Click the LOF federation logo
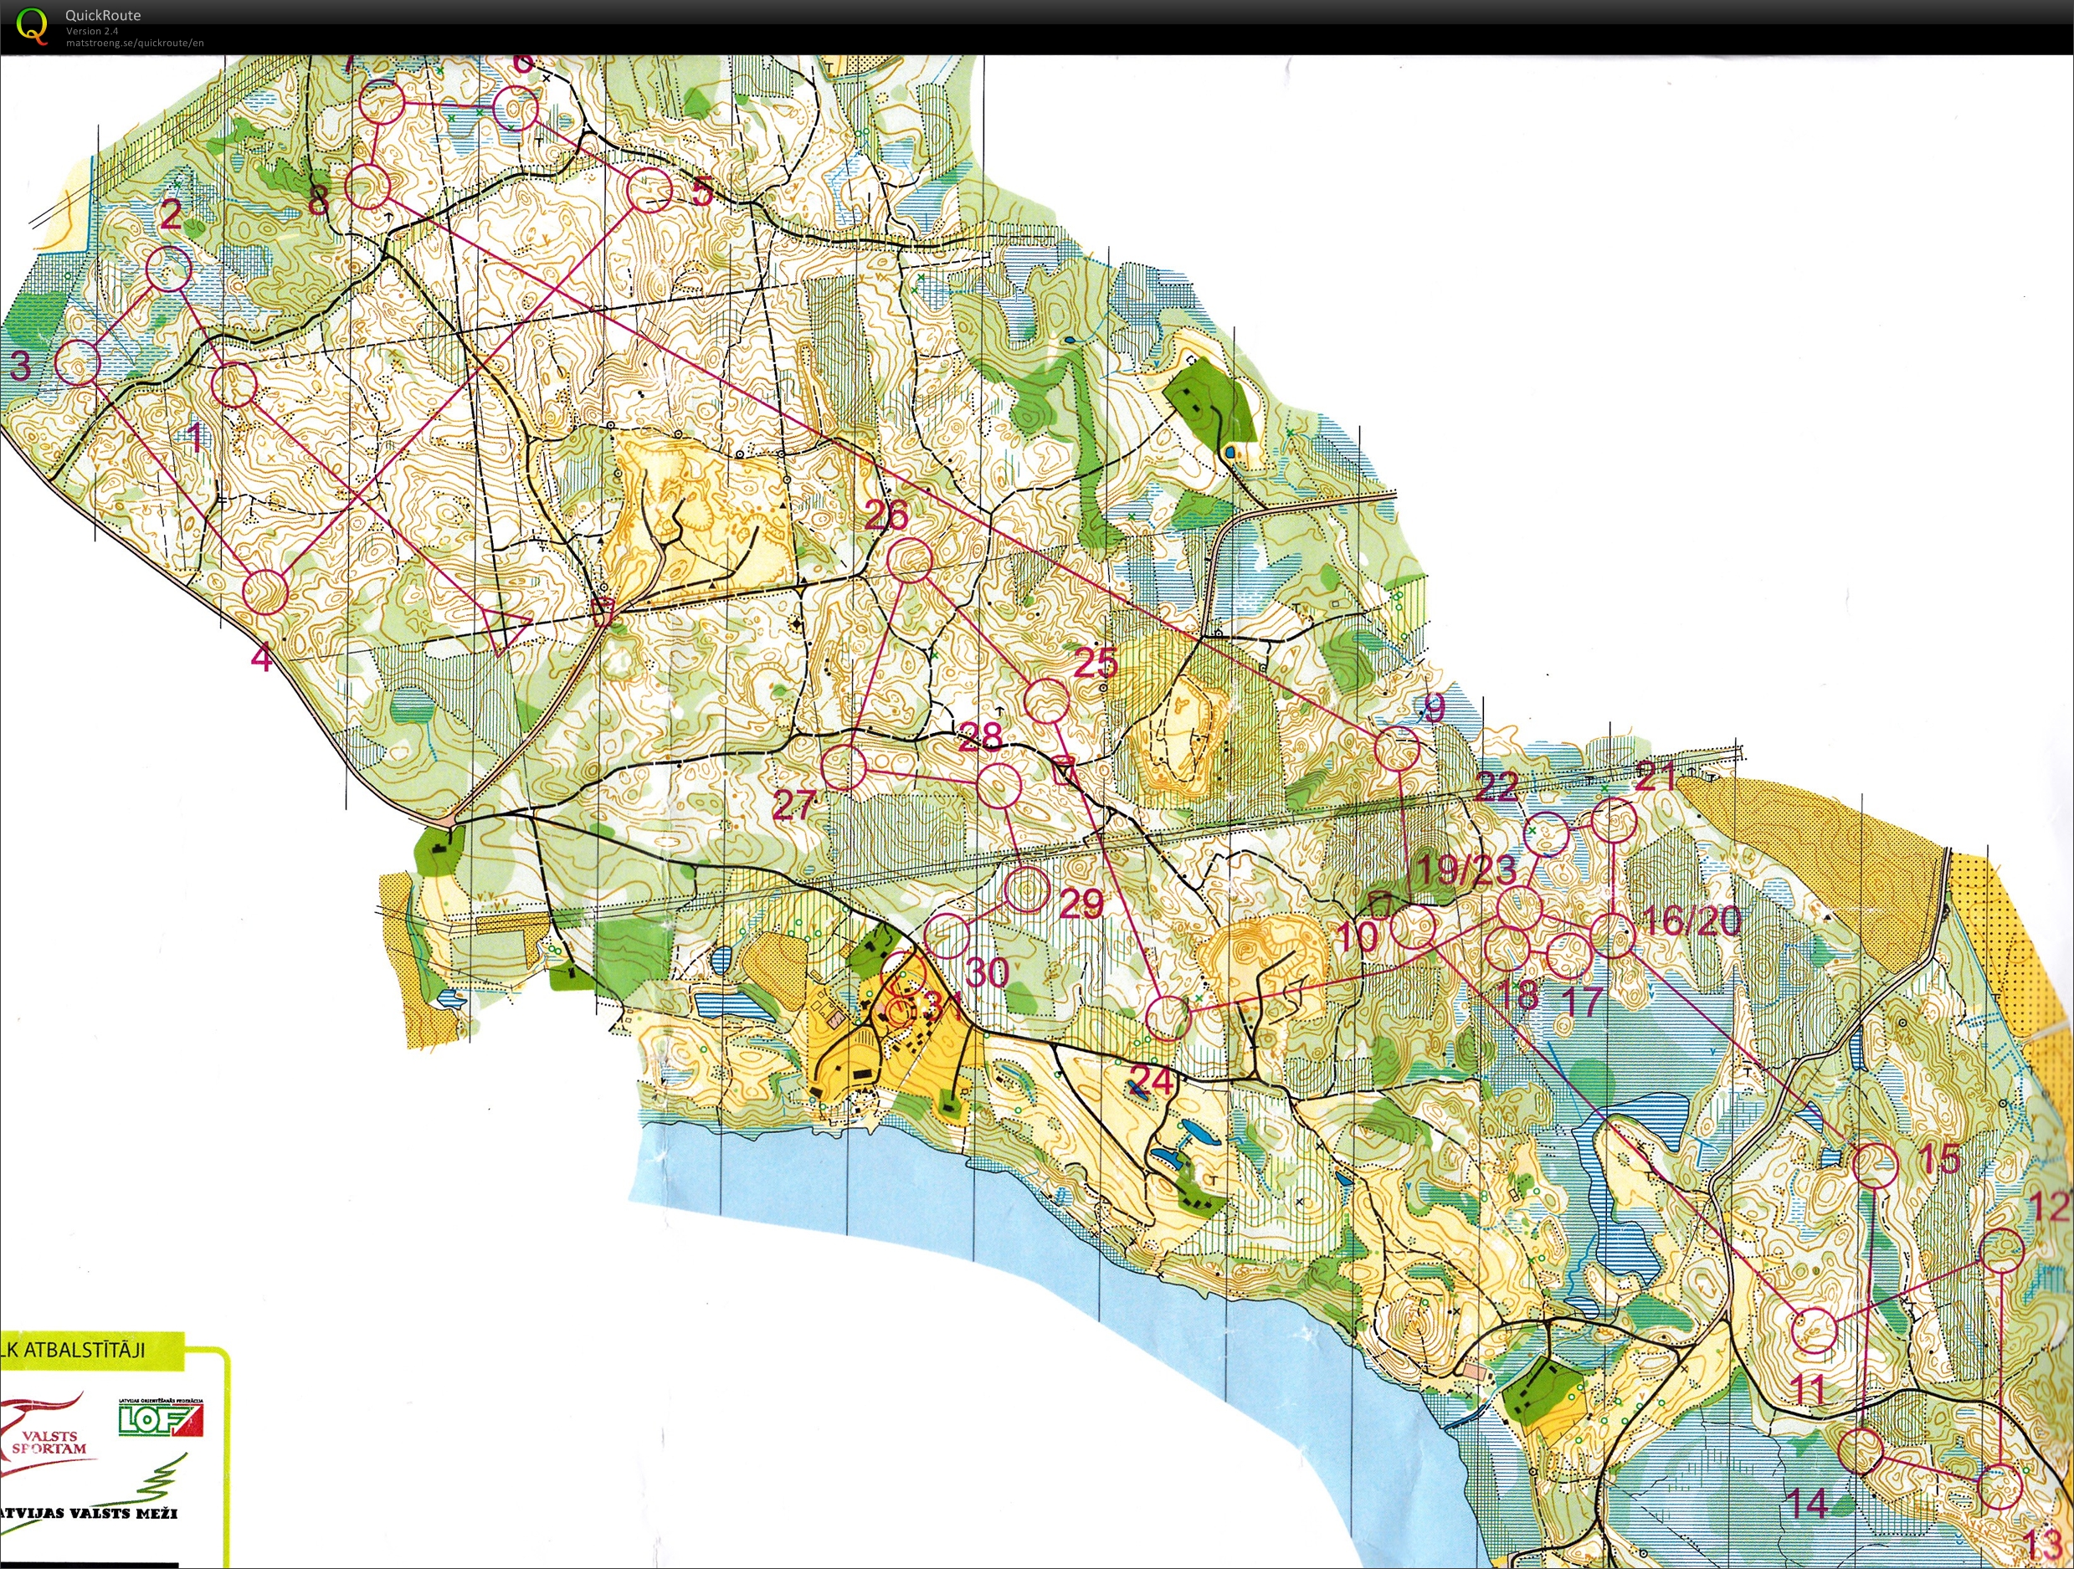Screen dimensions: 2074x1569 [x=161, y=1420]
